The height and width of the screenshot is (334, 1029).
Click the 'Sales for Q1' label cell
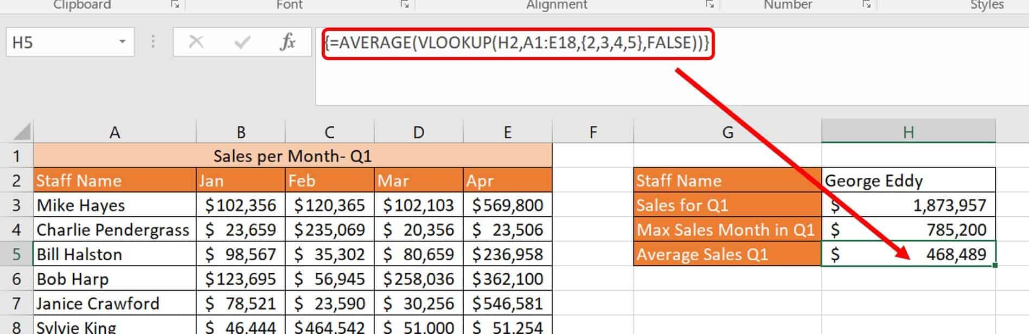pyautogui.click(x=727, y=205)
